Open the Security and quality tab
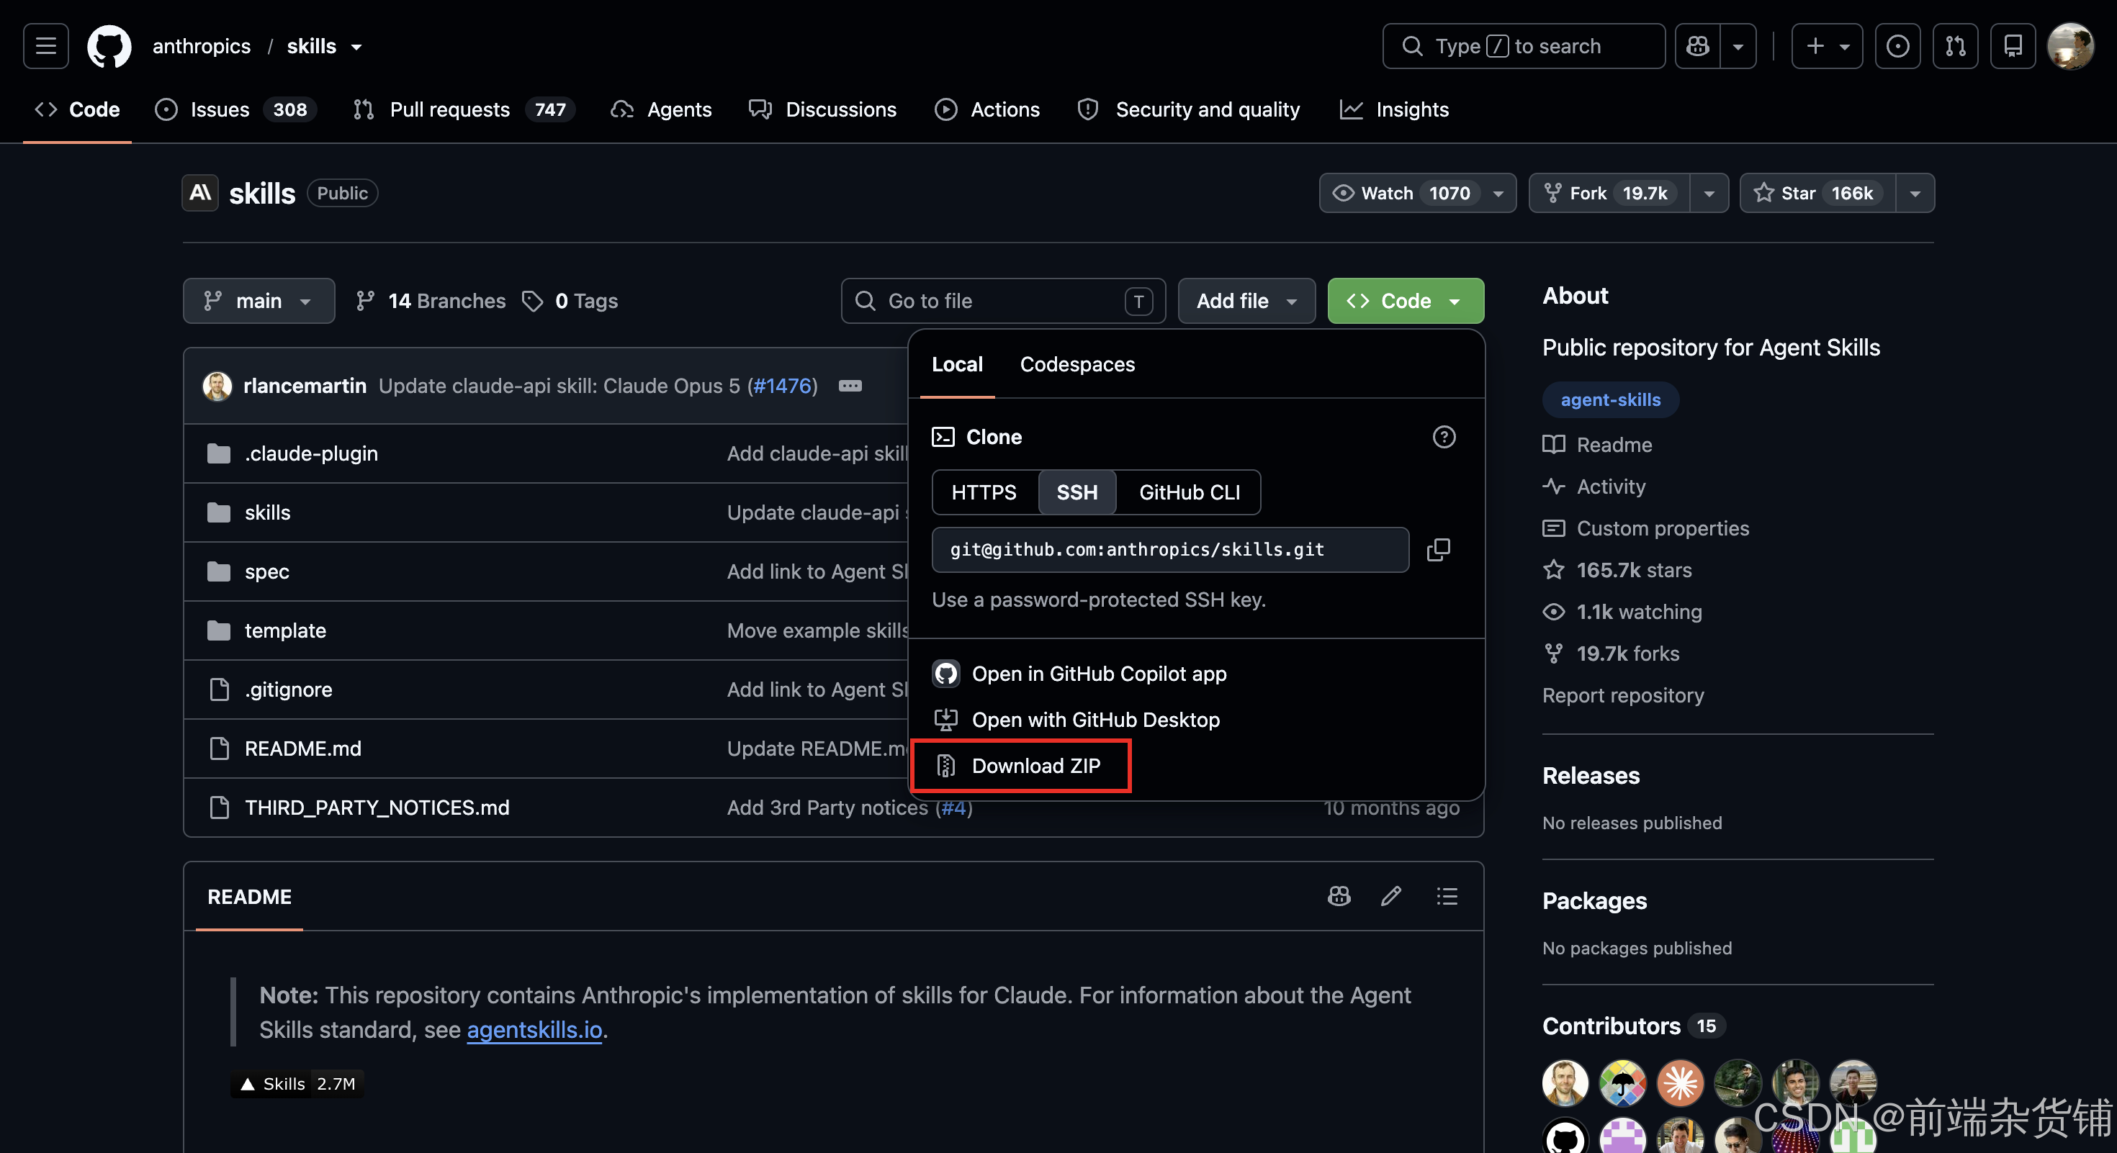 [1188, 109]
